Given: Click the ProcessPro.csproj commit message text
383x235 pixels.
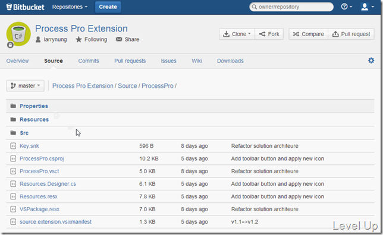Looking at the screenshot, I should click(x=278, y=158).
